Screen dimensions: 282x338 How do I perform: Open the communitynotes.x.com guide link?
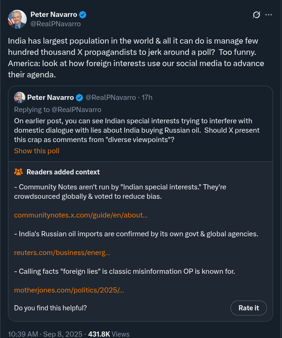coord(81,215)
